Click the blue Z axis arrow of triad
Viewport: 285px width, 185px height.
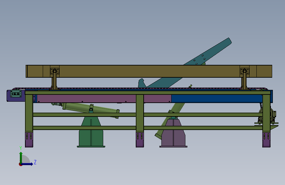pos(27,164)
